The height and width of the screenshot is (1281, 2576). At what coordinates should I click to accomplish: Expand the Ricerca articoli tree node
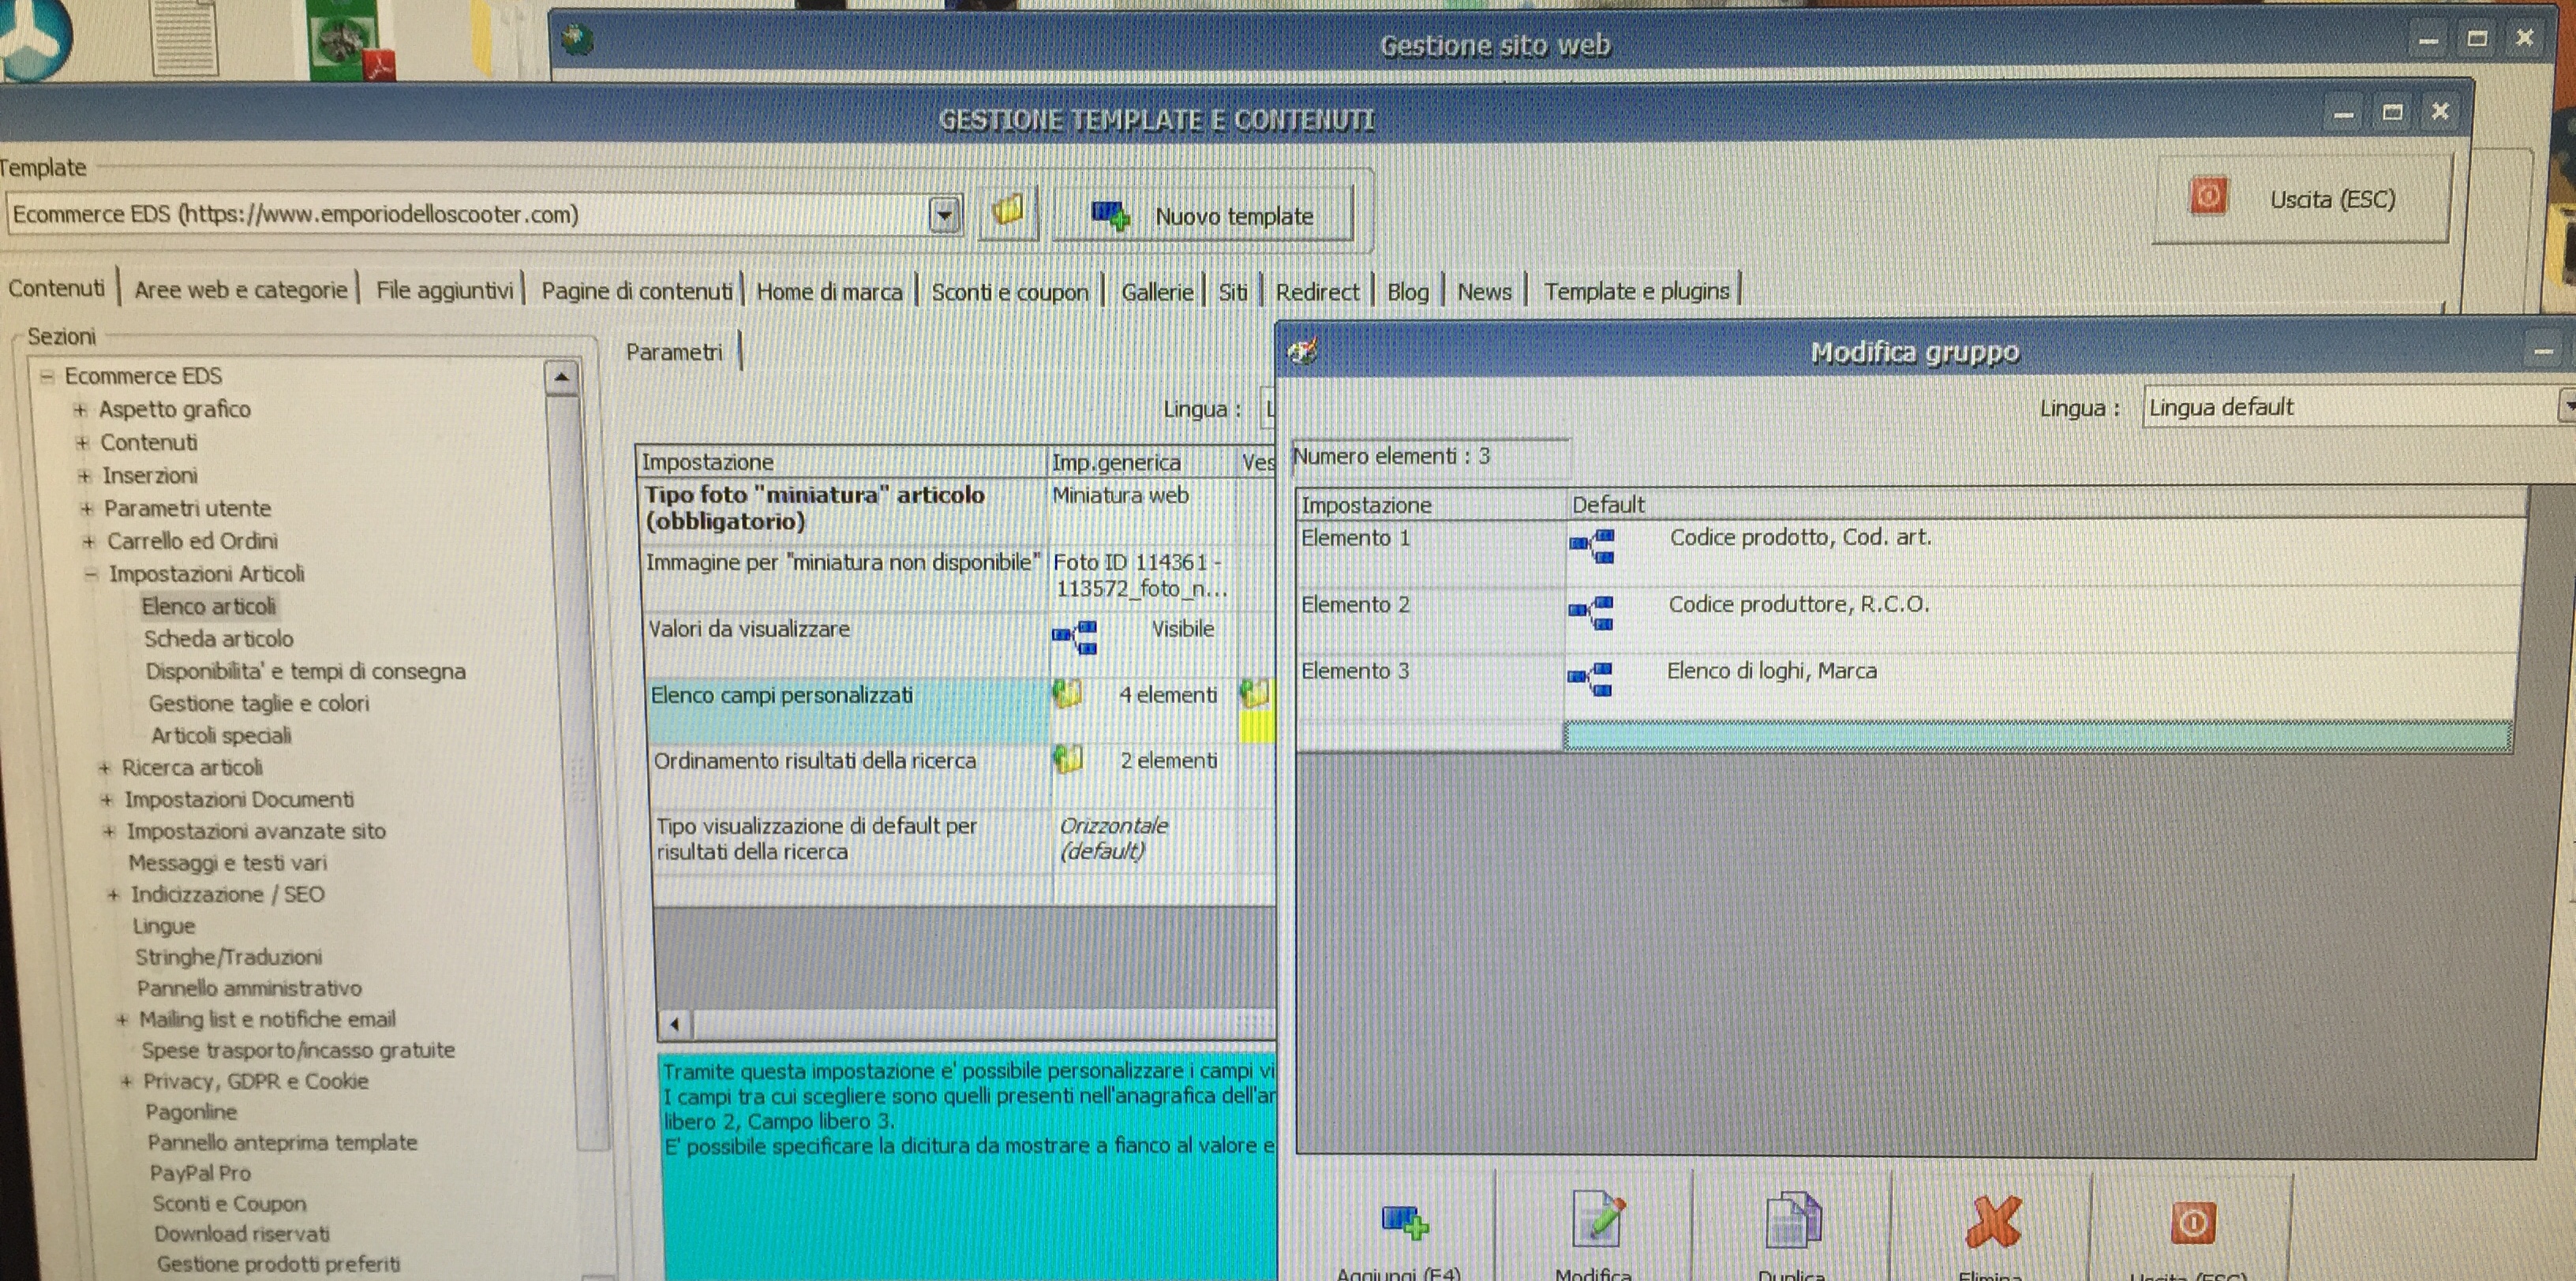click(104, 767)
